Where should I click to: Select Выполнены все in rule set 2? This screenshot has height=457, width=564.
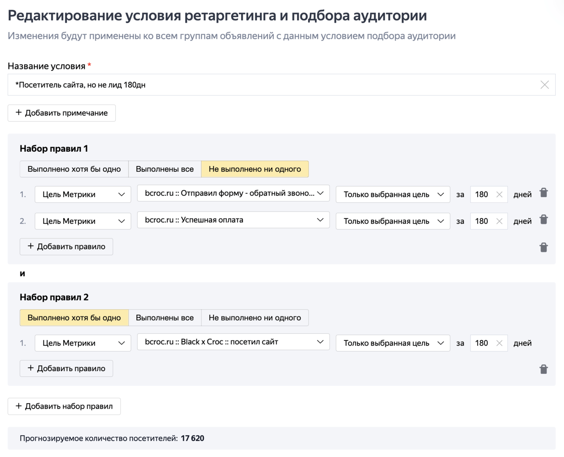[165, 318]
